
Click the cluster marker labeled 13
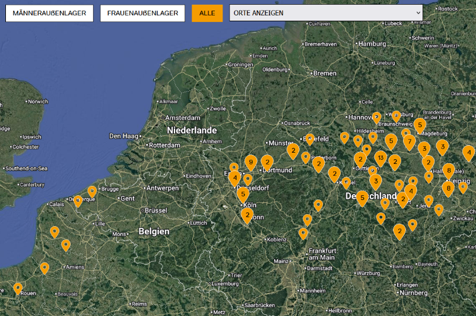pyautogui.click(x=380, y=157)
